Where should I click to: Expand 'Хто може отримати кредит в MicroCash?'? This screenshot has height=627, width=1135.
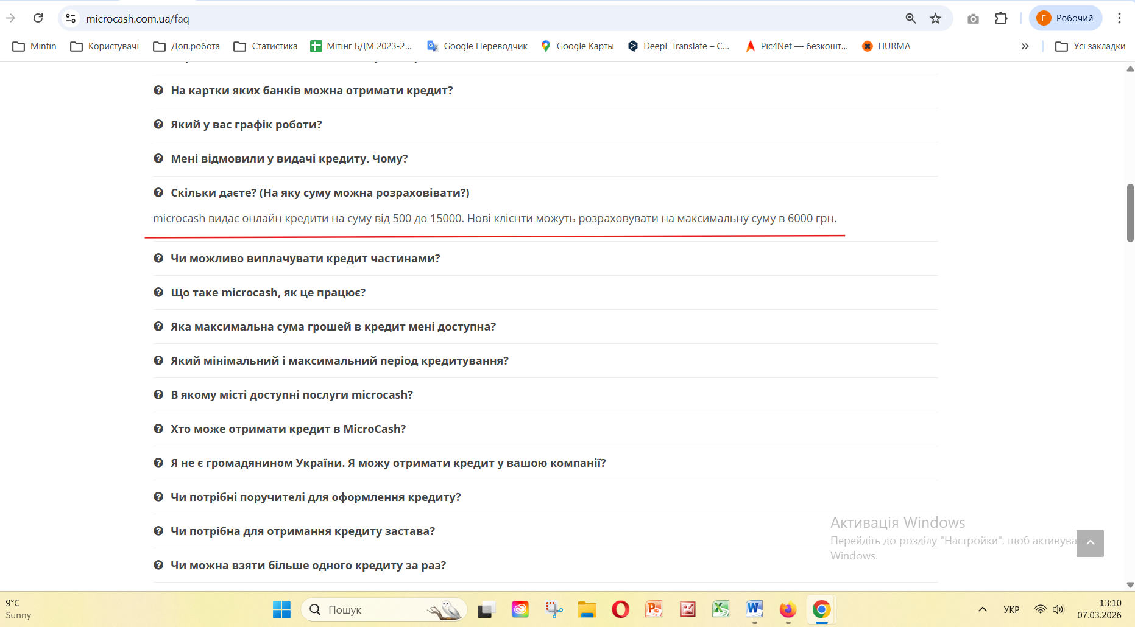(x=545, y=429)
